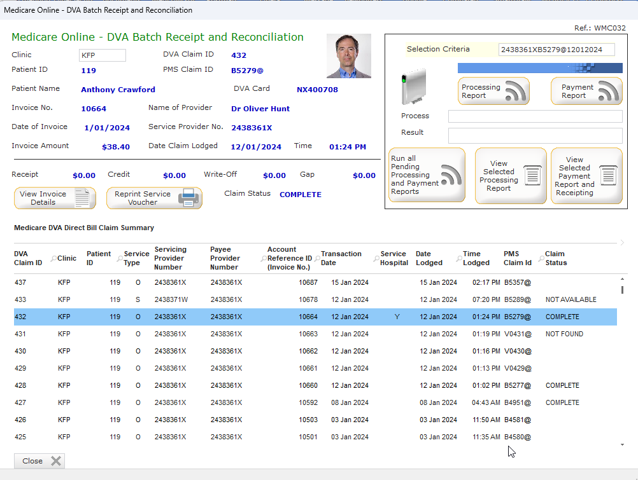Click provider number 2438371W cell
The image size is (638, 480).
(171, 299)
